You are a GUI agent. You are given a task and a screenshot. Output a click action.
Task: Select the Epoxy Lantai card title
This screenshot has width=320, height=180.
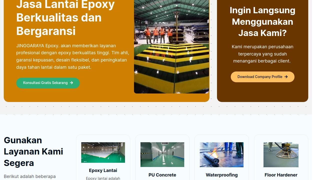(x=103, y=170)
